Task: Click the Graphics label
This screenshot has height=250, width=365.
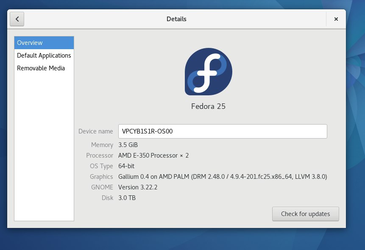Action: click(x=101, y=177)
